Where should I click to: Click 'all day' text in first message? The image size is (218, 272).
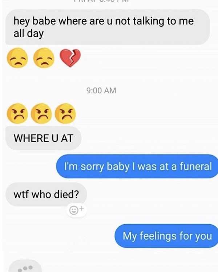[x=29, y=34]
